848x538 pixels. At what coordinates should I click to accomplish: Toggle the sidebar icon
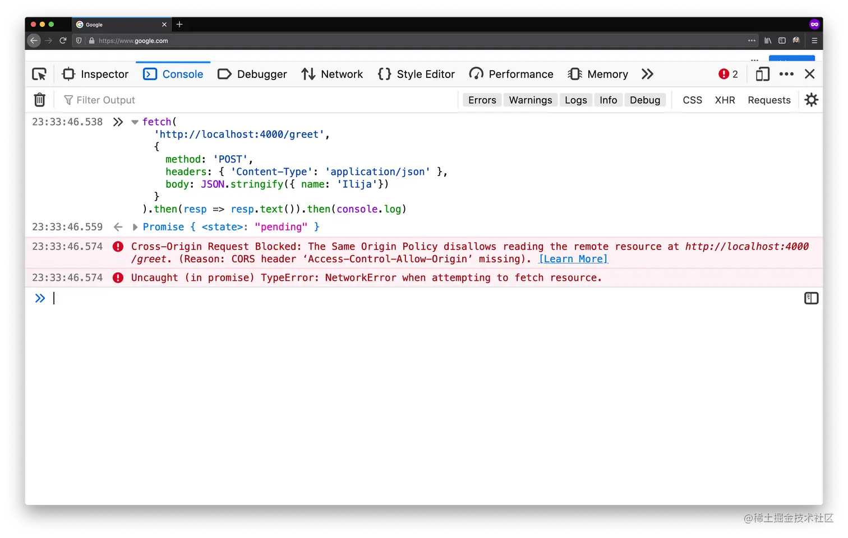[x=782, y=40]
